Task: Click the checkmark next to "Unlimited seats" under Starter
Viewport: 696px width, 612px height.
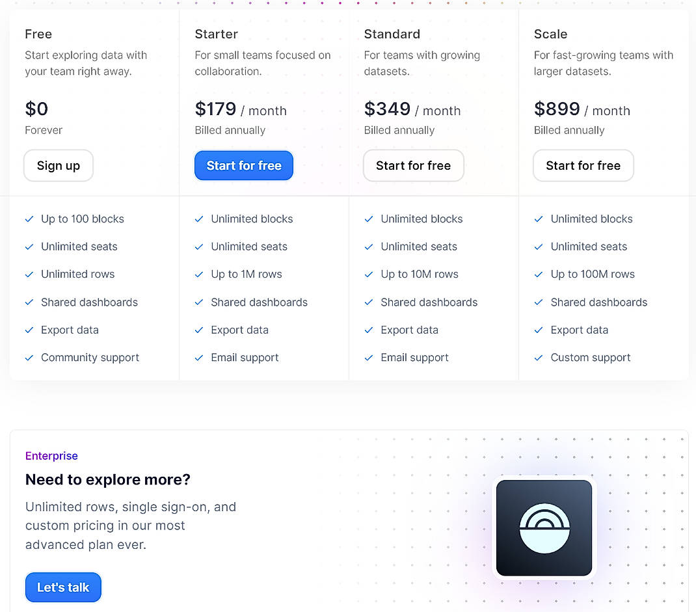Action: pos(199,246)
